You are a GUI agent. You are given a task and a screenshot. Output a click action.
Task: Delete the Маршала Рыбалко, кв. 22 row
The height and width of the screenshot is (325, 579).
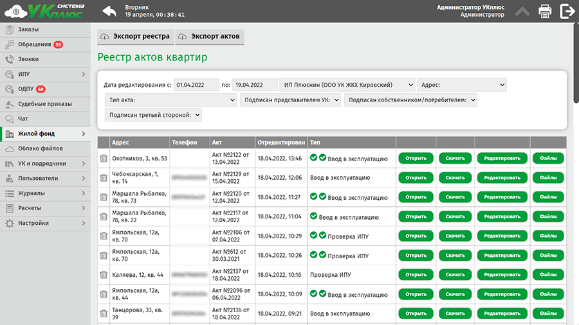[x=104, y=216]
